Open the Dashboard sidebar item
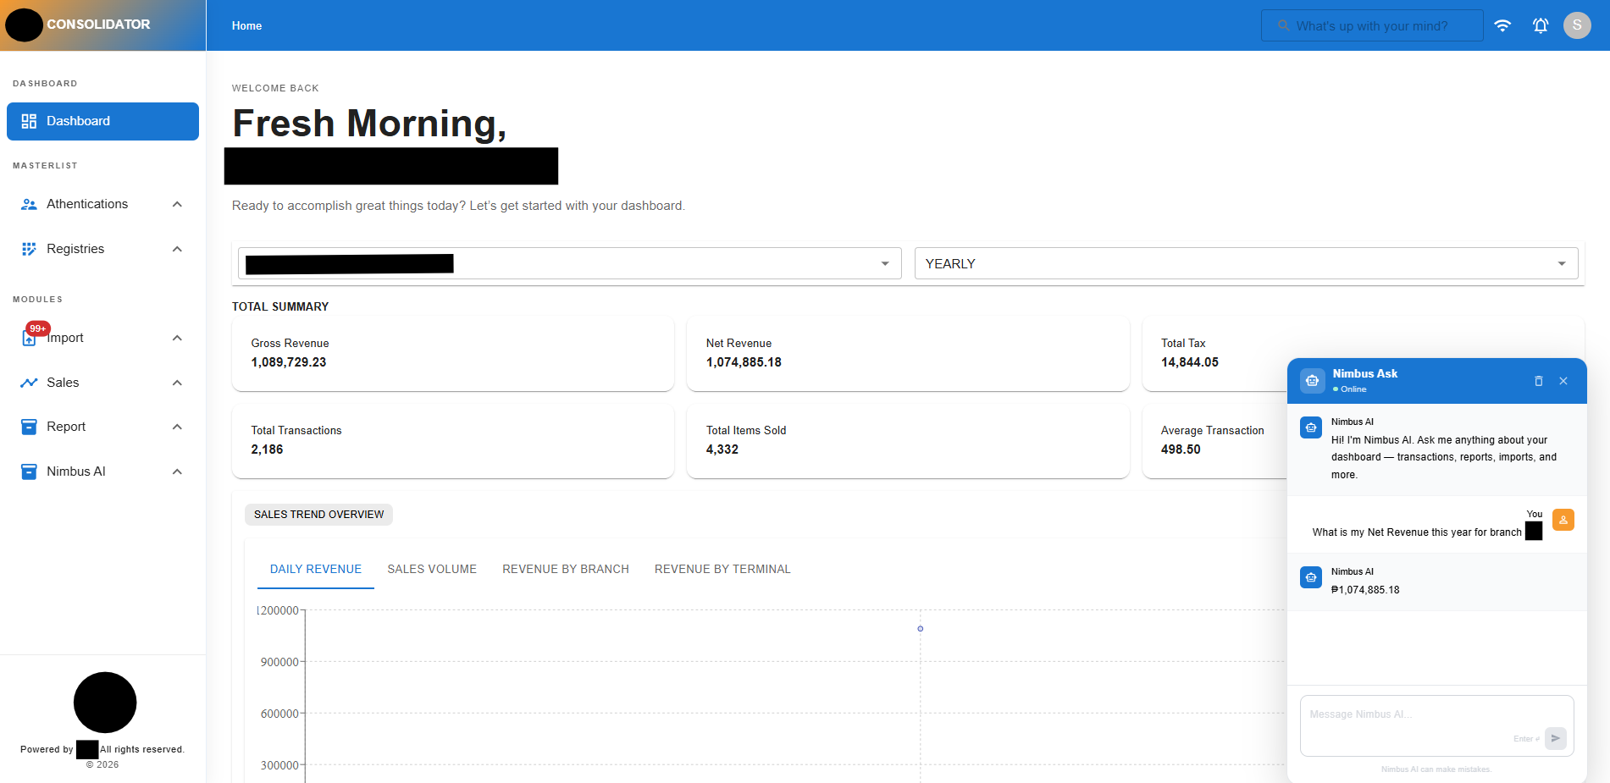Image resolution: width=1610 pixels, height=783 pixels. (102, 121)
